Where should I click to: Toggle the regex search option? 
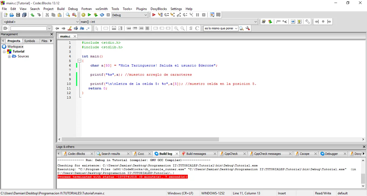pos(88,28)
